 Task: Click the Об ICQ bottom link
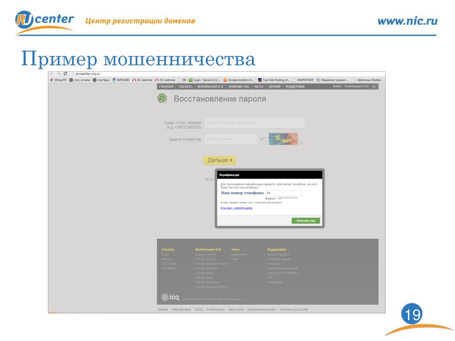199,309
